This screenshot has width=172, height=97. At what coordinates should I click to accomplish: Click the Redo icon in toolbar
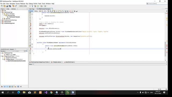(16, 6)
